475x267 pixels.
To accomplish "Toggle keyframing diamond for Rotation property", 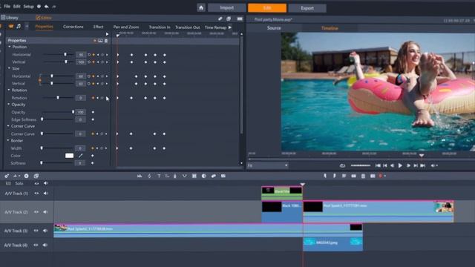I will (93, 98).
